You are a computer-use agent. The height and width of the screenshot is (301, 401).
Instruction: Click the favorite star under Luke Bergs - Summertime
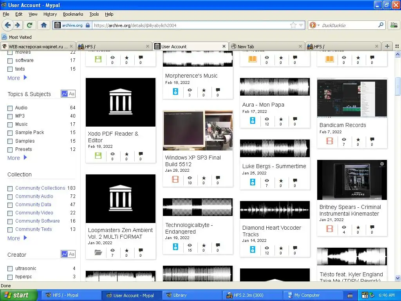(x=281, y=180)
